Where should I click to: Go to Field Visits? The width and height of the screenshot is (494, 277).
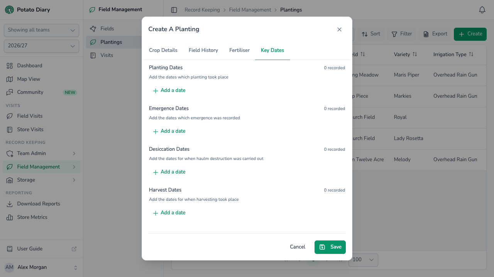click(x=41, y=116)
